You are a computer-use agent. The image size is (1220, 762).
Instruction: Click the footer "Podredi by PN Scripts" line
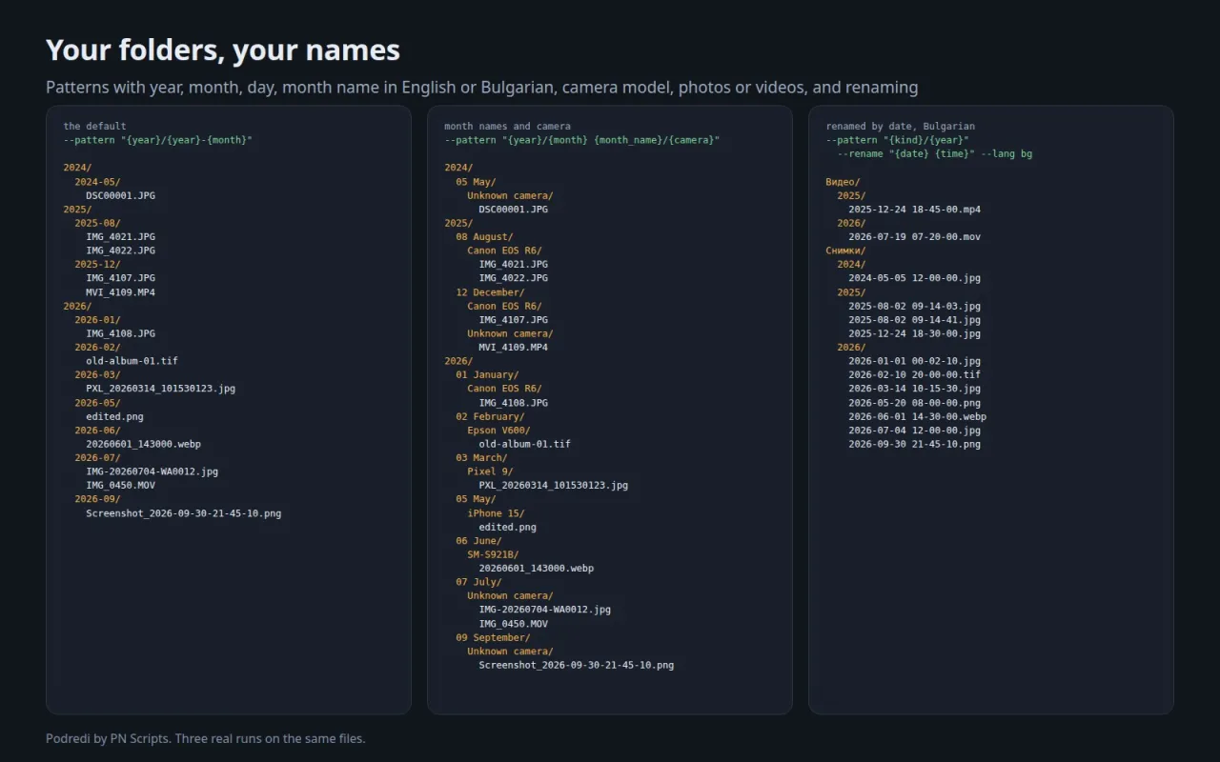tap(205, 738)
